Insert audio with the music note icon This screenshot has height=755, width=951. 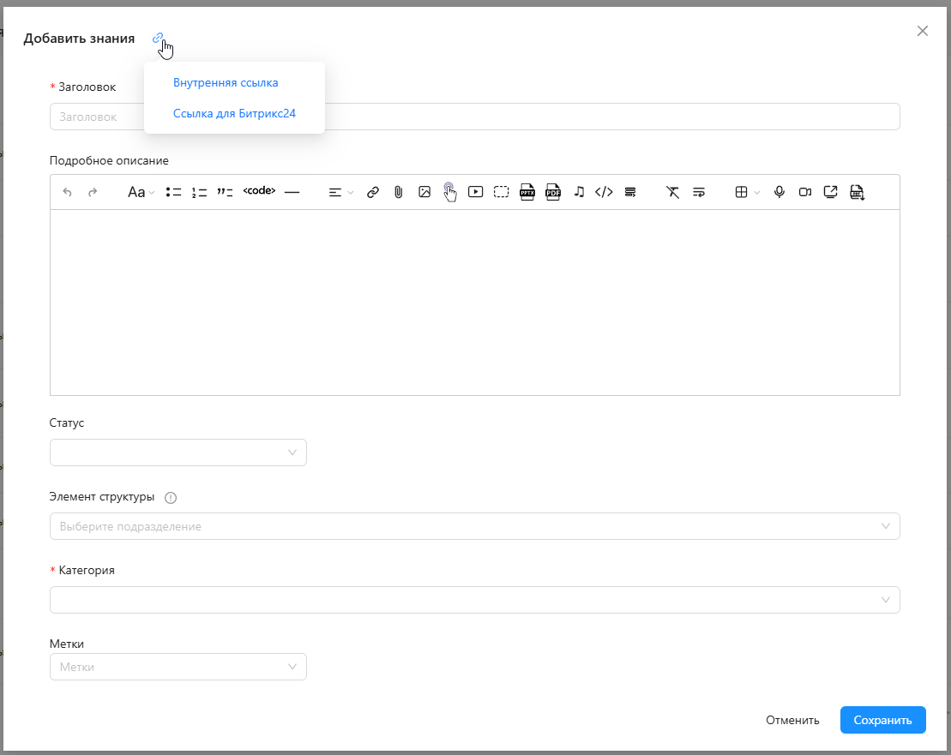click(x=579, y=193)
